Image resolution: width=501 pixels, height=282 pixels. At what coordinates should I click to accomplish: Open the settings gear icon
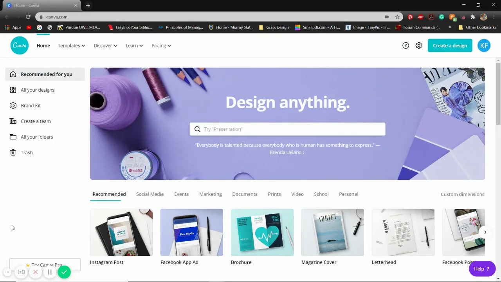pyautogui.click(x=419, y=45)
